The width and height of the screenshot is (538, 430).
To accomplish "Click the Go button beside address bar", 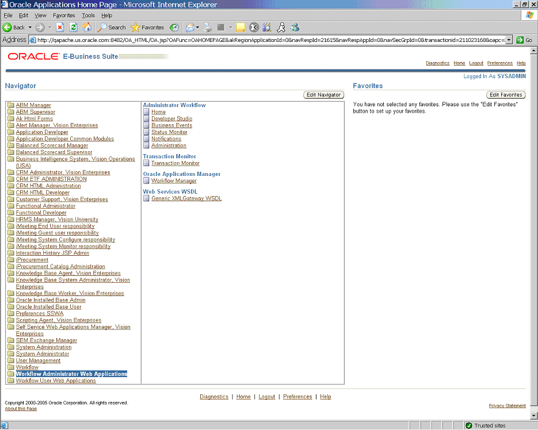I will pos(524,40).
